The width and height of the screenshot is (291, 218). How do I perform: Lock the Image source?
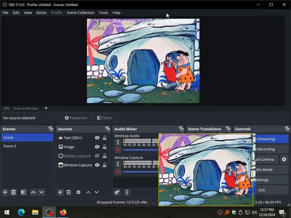[105, 147]
